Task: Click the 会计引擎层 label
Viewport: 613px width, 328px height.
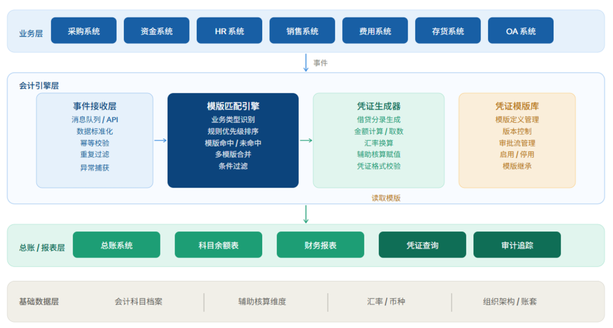Action: point(39,86)
